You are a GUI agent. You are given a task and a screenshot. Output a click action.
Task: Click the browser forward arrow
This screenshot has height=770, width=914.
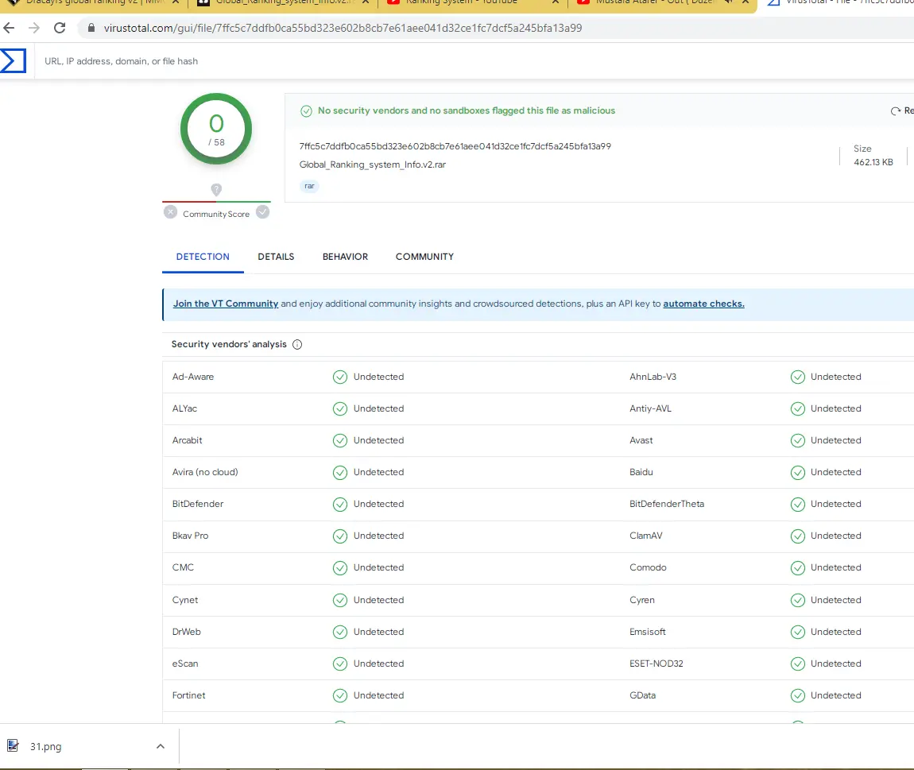34,27
